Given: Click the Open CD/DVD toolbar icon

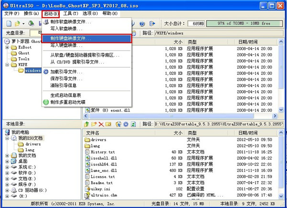Looking at the screenshot, I should click(x=31, y=23).
